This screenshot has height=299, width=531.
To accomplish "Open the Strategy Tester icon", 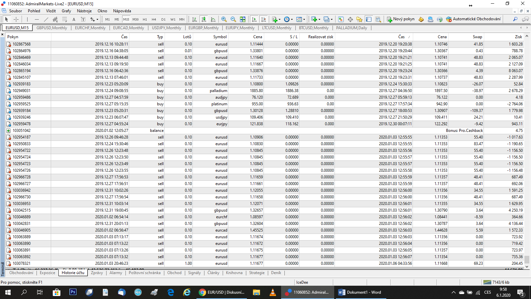I will click(378, 19).
